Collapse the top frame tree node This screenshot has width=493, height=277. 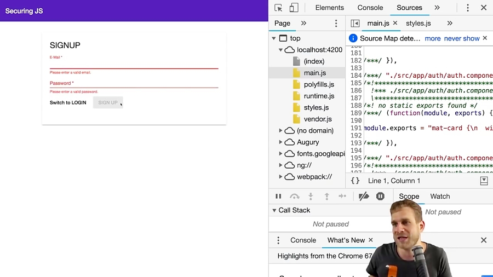pyautogui.click(x=274, y=38)
